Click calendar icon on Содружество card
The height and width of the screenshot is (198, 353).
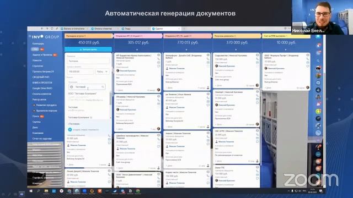258,63
